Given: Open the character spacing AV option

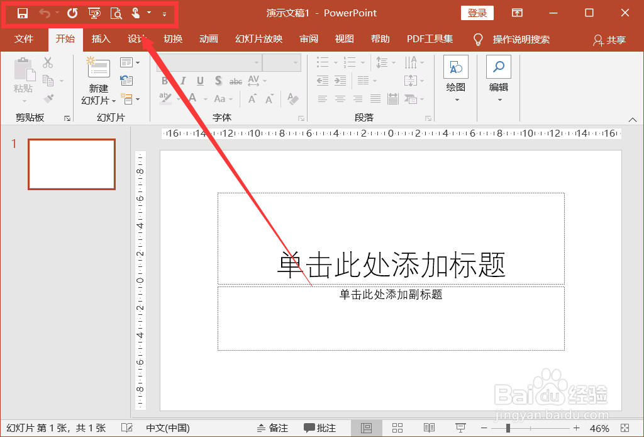Looking at the screenshot, I should coord(257,81).
